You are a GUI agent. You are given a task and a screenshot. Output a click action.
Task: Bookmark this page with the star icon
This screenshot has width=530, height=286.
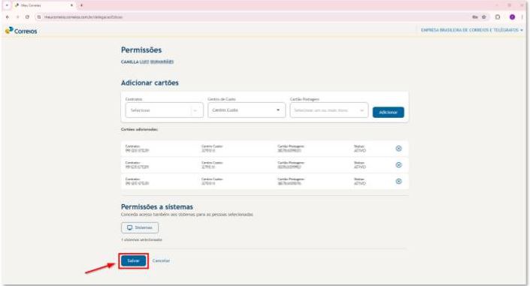483,17
